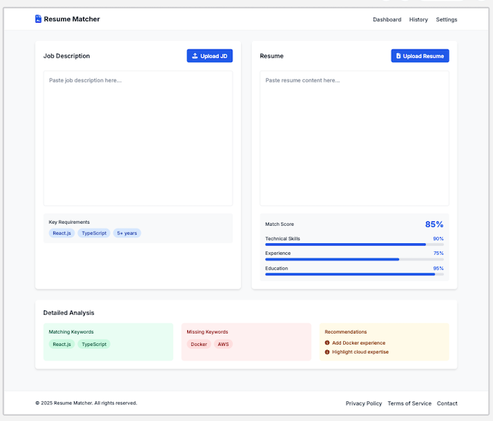
Task: Click the Highlight cloud expertise recommendation
Action: (360, 352)
